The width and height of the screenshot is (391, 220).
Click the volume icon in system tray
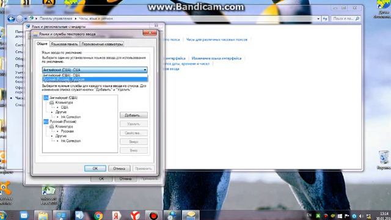(x=361, y=216)
